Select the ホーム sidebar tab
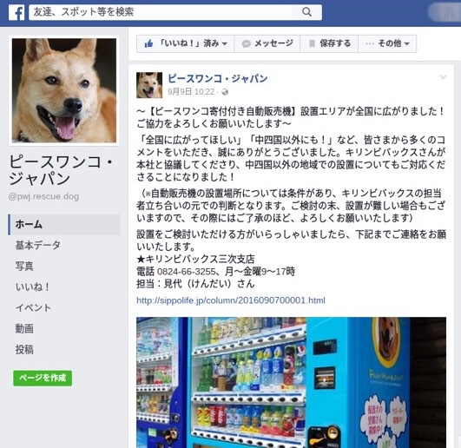 [x=64, y=224]
